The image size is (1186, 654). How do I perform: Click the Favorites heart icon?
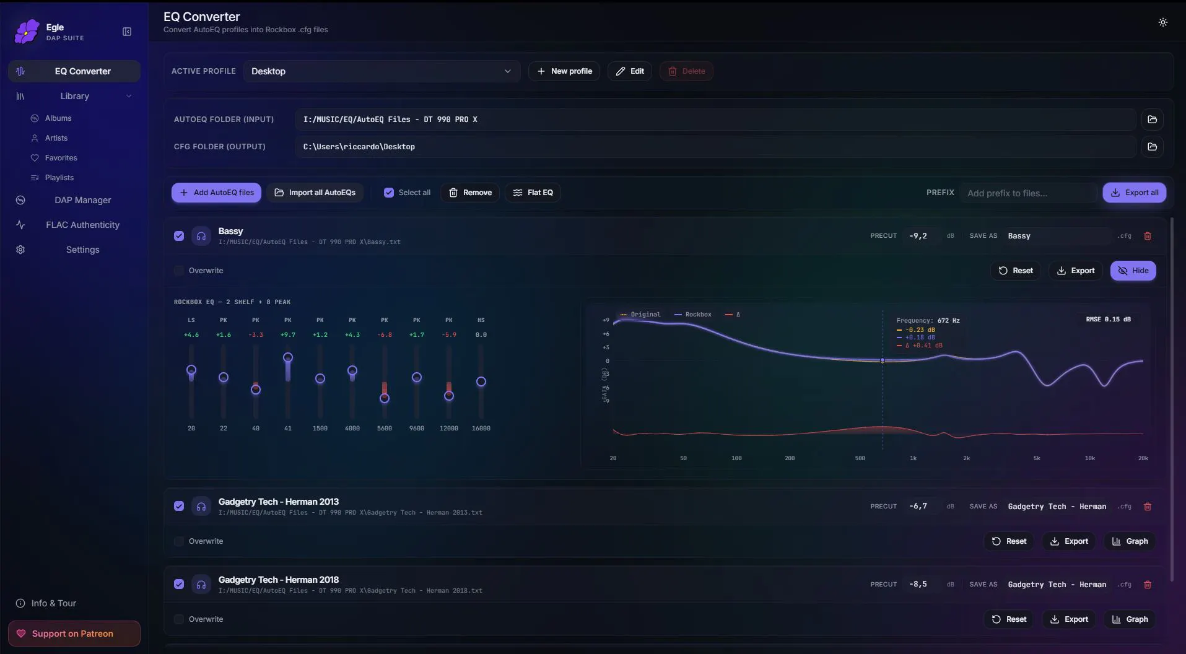point(35,158)
